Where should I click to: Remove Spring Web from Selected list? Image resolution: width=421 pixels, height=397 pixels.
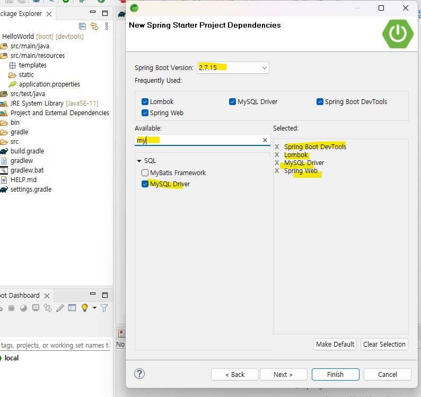277,171
